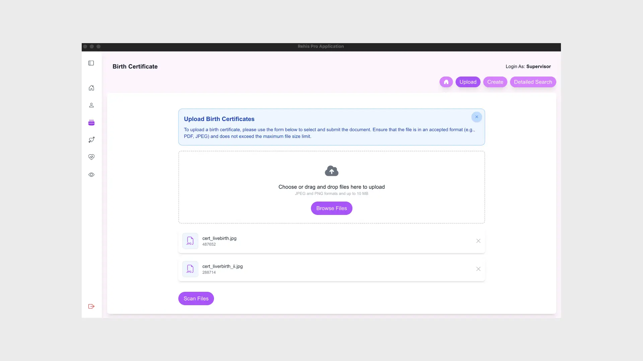643x361 pixels.
Task: Click the Browse Files button
Action: point(332,208)
